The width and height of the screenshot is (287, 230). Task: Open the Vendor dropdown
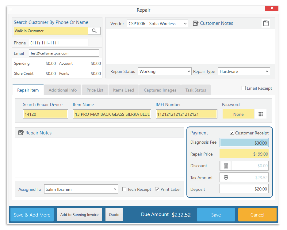(x=157, y=24)
